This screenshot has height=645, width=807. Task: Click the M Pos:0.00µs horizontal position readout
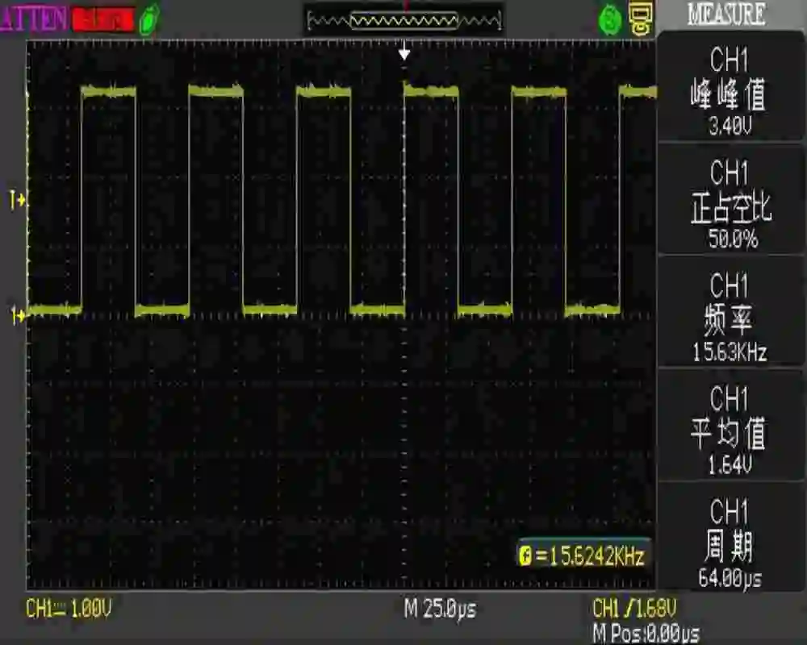(646, 632)
